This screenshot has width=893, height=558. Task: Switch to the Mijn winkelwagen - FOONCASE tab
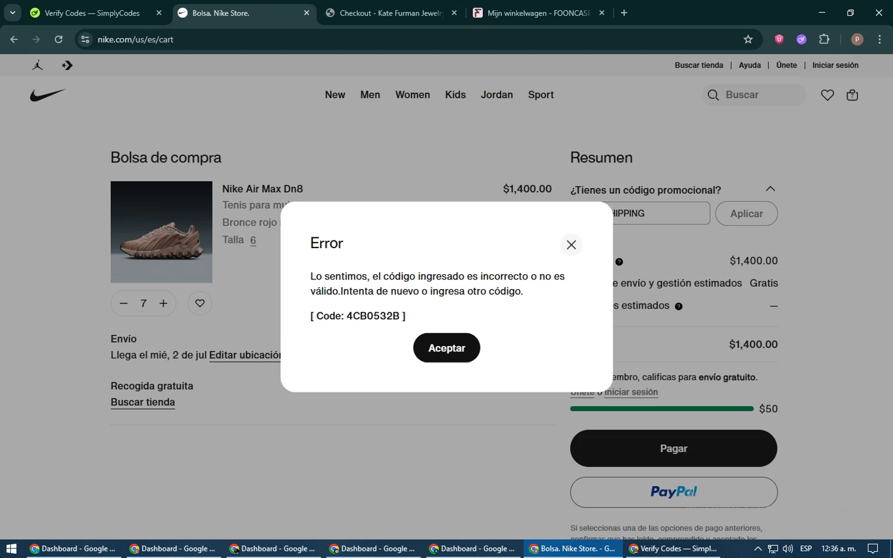point(539,13)
